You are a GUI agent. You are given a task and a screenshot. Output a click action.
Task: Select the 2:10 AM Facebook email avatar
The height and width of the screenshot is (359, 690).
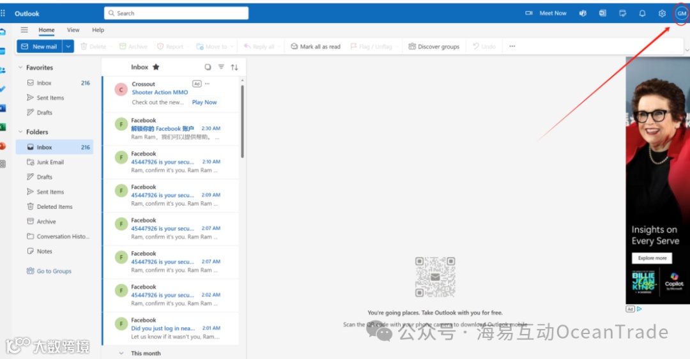tap(121, 158)
